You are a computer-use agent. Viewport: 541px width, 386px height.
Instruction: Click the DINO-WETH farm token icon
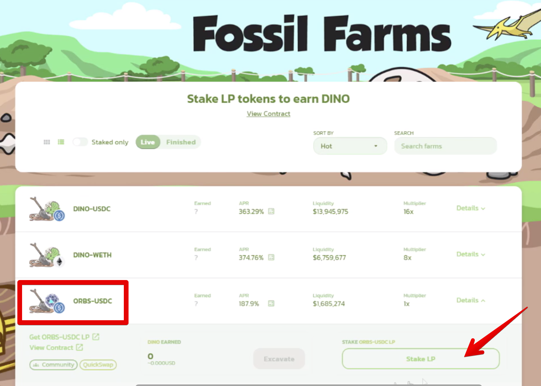[47, 255]
